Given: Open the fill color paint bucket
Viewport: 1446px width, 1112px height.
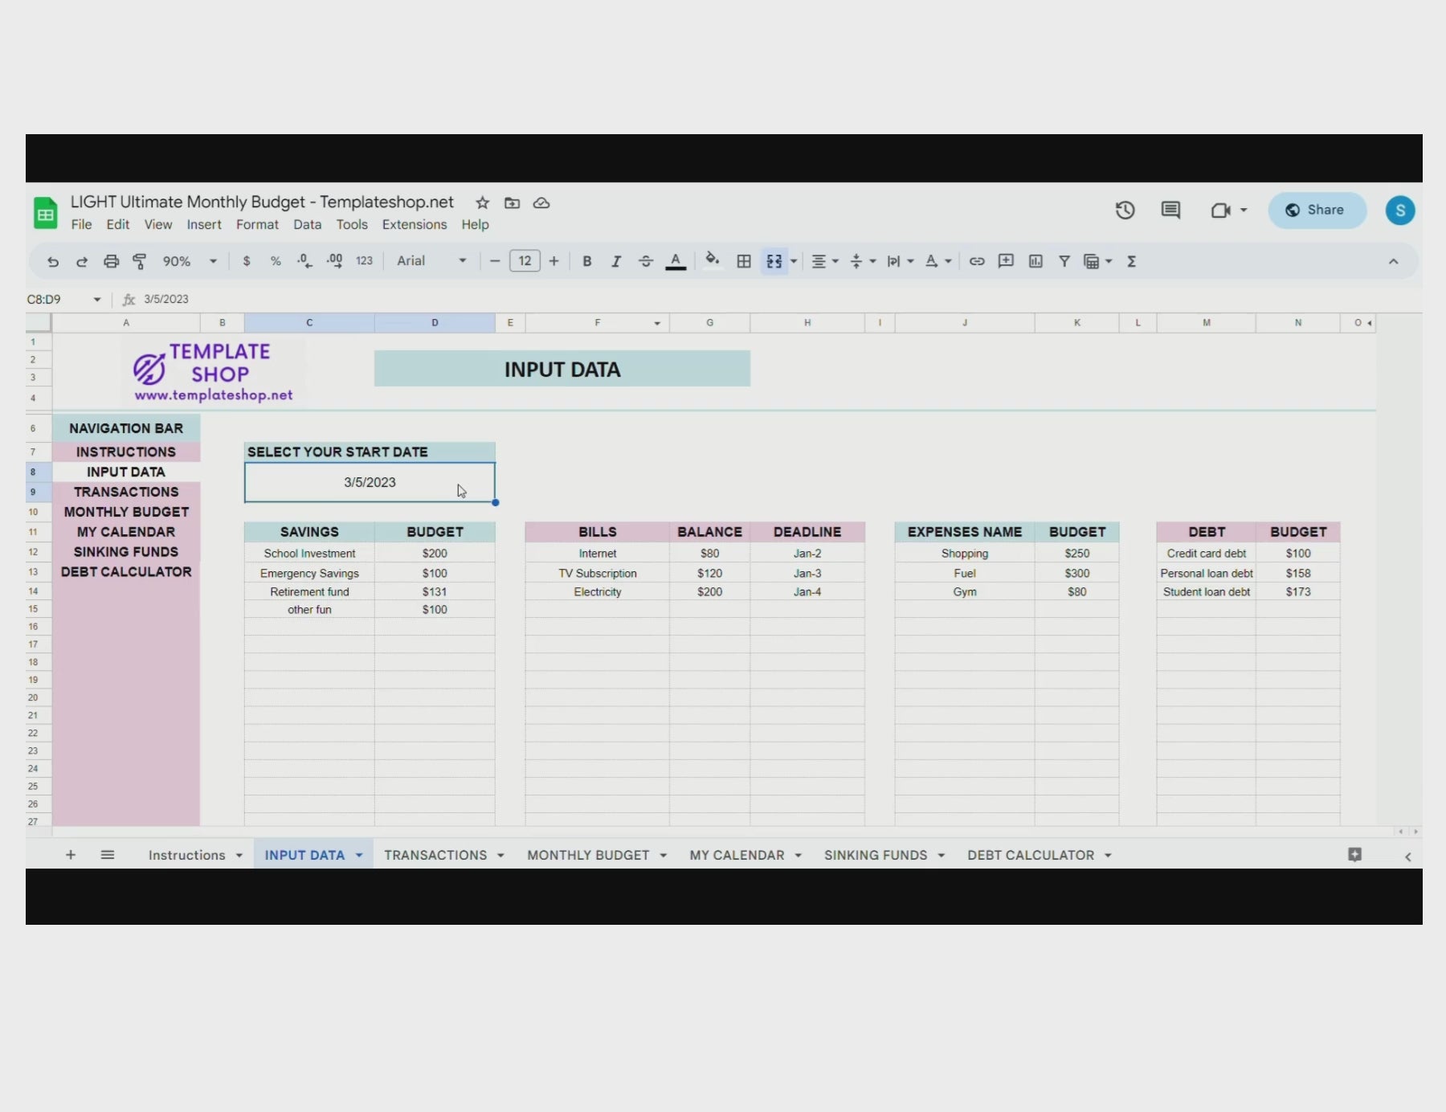Looking at the screenshot, I should coord(712,260).
